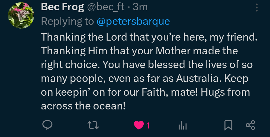The height and width of the screenshot is (137, 270).
Task: Bookmark this tweet
Action: tap(228, 125)
